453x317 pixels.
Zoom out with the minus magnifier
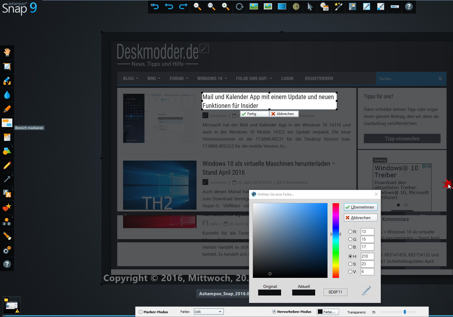click(197, 6)
